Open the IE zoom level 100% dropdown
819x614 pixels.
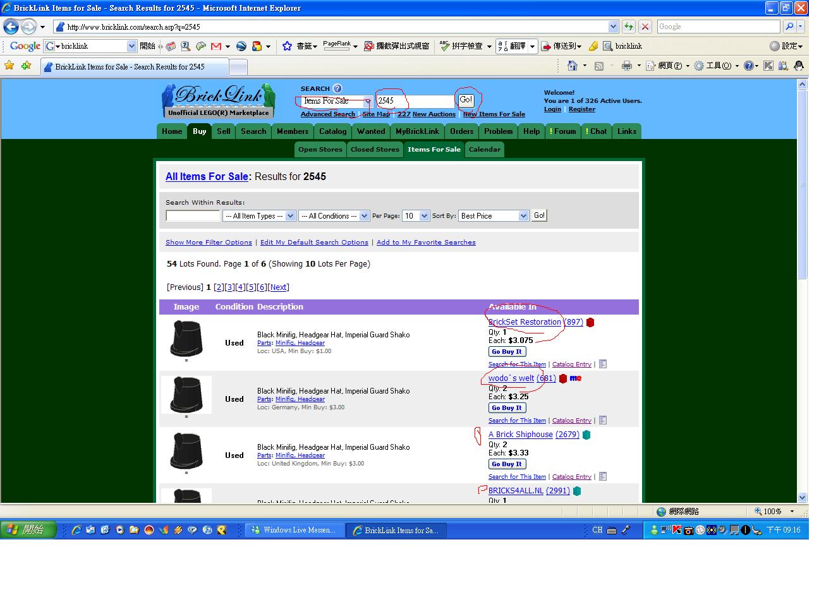click(792, 512)
